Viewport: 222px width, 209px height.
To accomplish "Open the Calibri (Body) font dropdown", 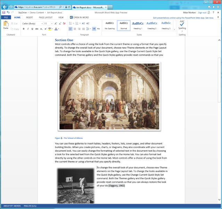I will [32, 24].
